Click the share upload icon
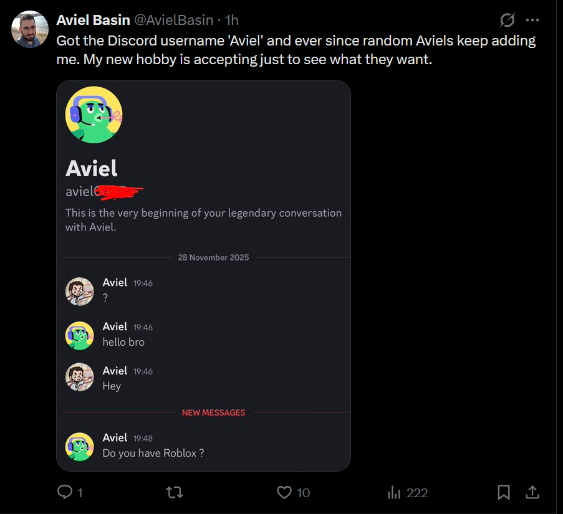The height and width of the screenshot is (514, 563). (x=532, y=492)
